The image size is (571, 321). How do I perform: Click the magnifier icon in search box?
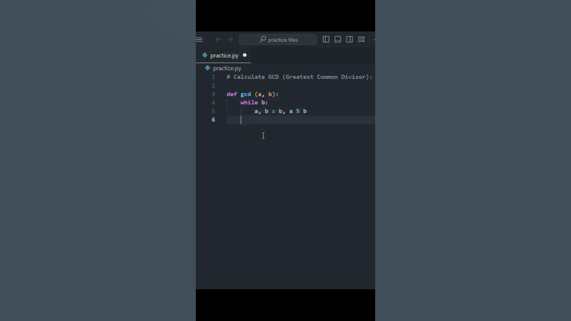click(263, 40)
